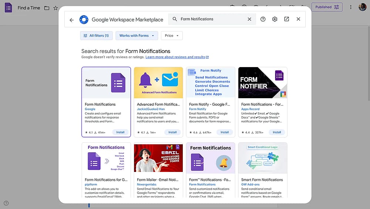Open the Advanced Form Notifications thumbnail
Screen dimensions: 370x209
[x=158, y=83]
